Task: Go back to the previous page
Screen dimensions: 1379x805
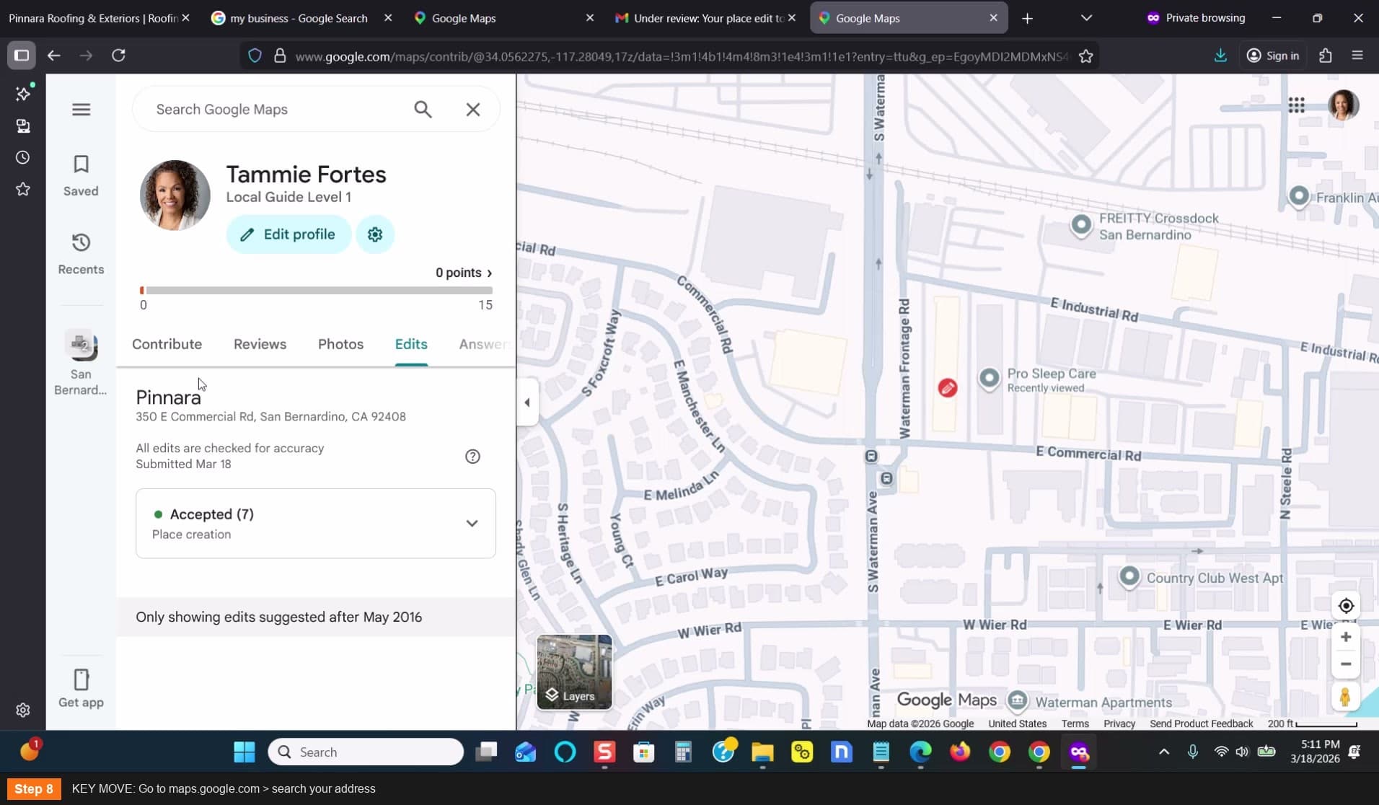Action: (x=54, y=56)
